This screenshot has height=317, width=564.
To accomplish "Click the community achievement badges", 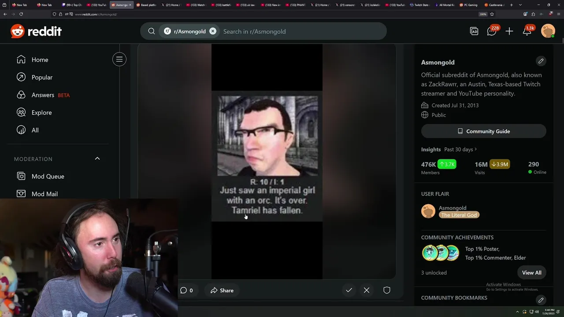I will (441, 253).
